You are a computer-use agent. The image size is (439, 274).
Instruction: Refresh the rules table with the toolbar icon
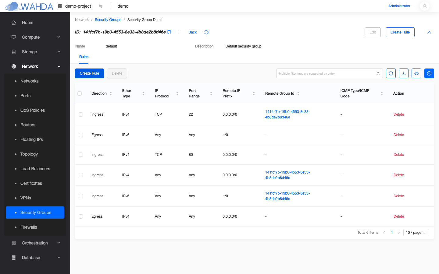(x=391, y=73)
